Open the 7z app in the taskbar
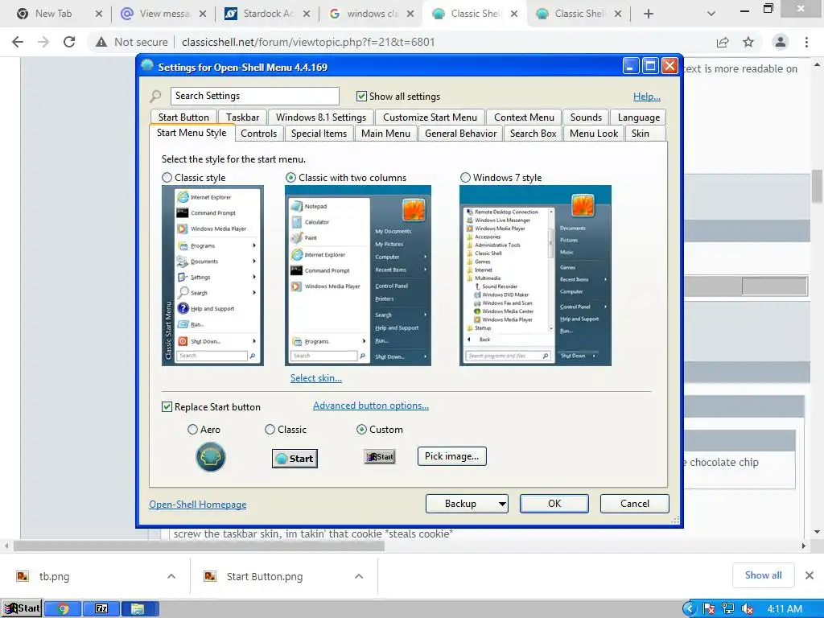 click(101, 608)
